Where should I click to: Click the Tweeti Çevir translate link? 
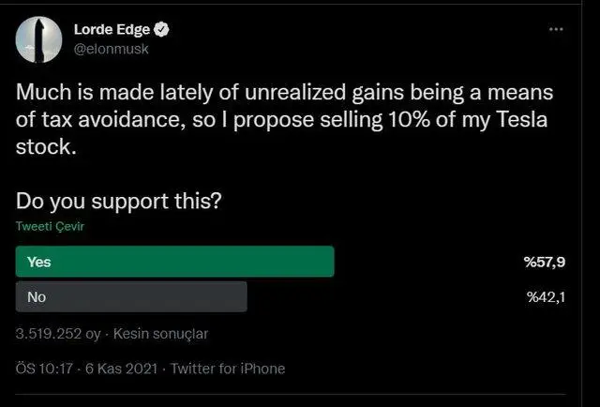(x=50, y=226)
